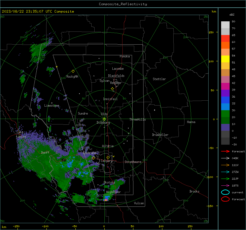Click the RockyMH label
The image size is (246, 230).
click(72, 77)
